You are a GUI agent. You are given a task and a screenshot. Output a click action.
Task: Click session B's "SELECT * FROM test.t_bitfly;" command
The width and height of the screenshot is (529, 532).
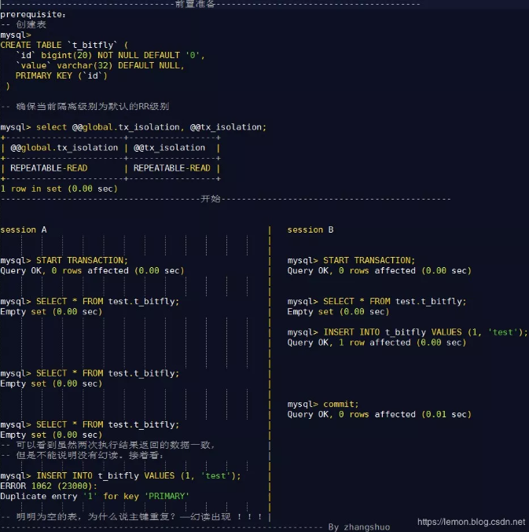[x=395, y=302]
